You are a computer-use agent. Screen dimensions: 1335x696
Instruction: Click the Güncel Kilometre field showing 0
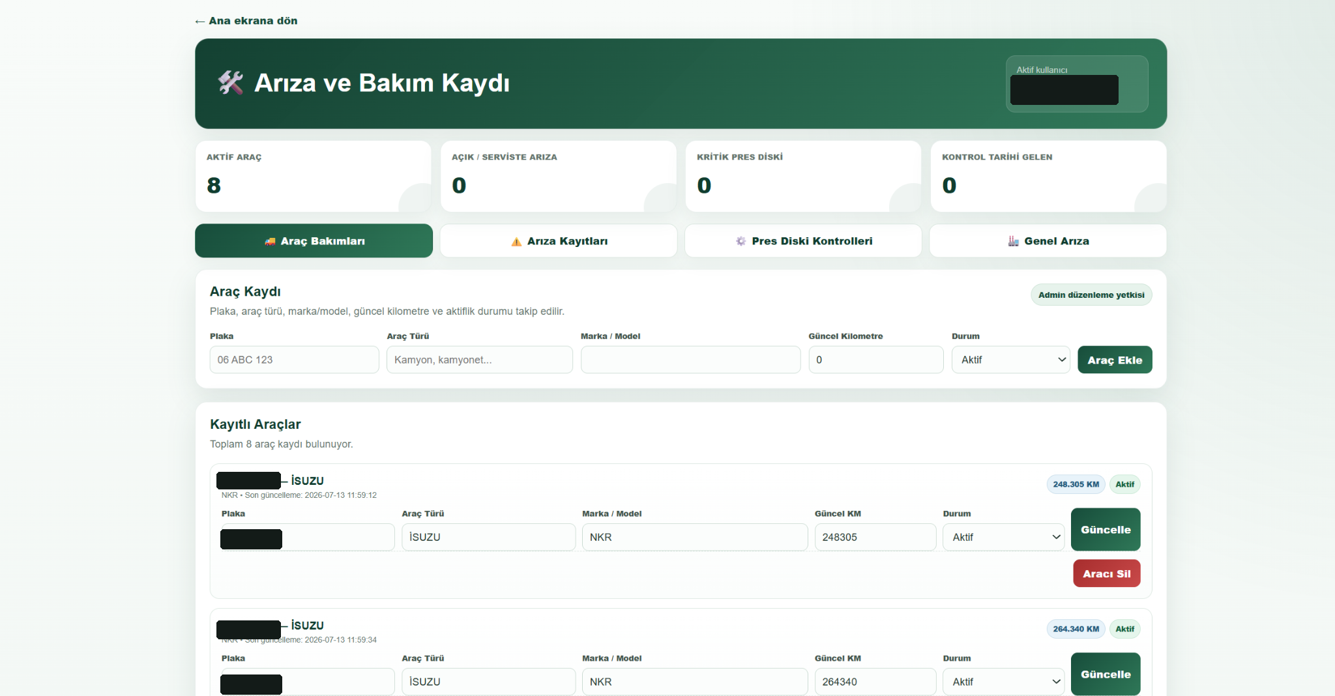coord(876,360)
